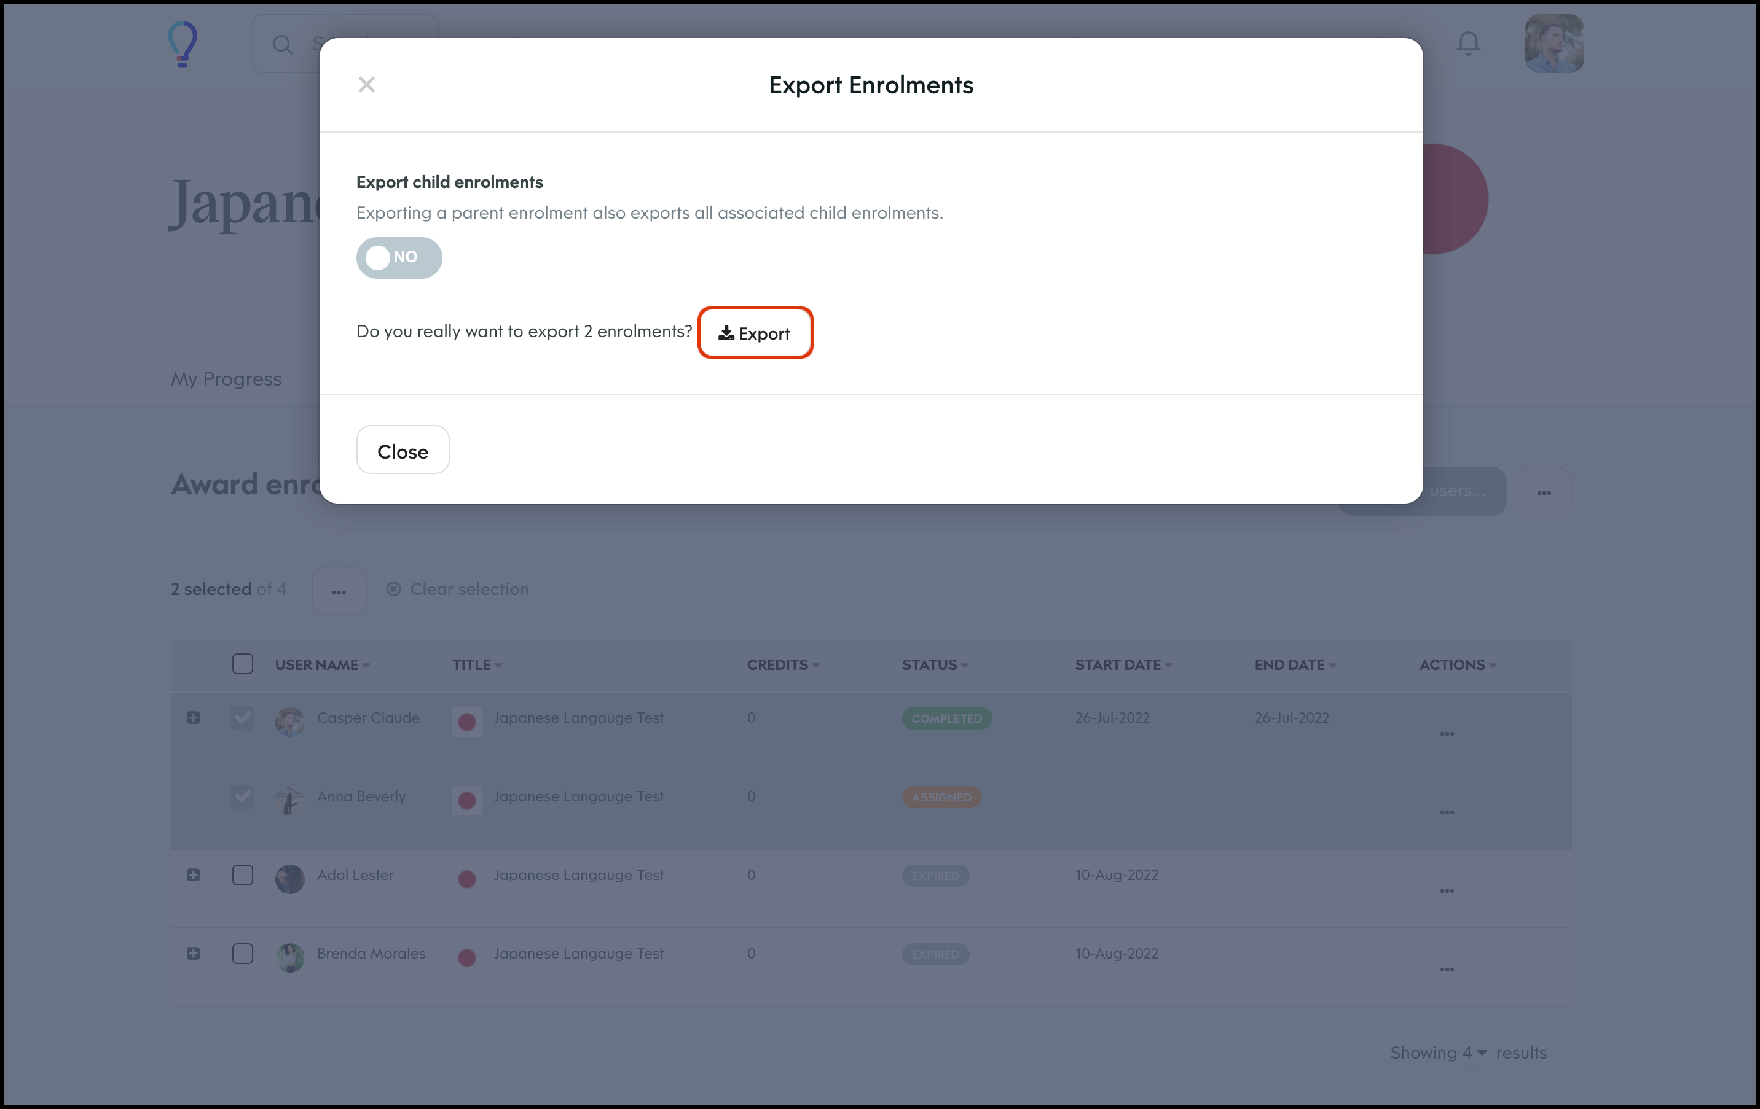Click the Export button
This screenshot has height=1109, width=1760.
pos(755,333)
